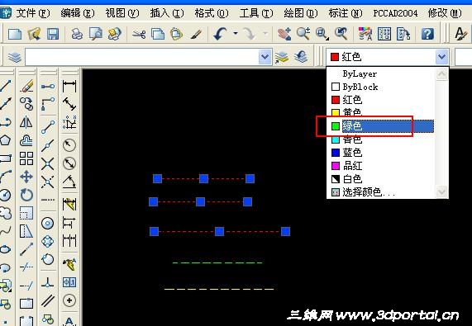This screenshot has height=326, width=472.
Task: Collapse the color control dropdown arrow
Action: tap(441, 57)
